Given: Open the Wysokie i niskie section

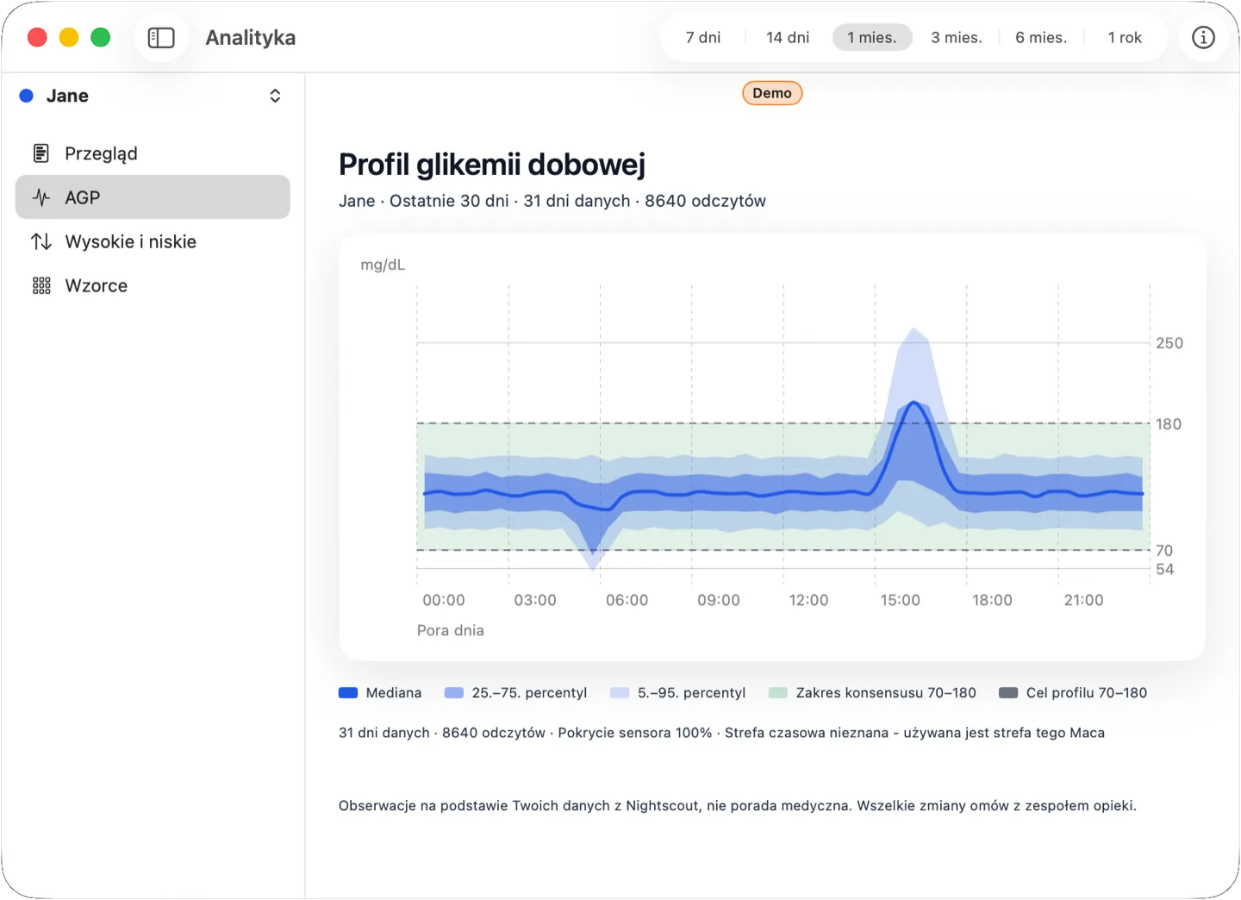Looking at the screenshot, I should tap(153, 241).
